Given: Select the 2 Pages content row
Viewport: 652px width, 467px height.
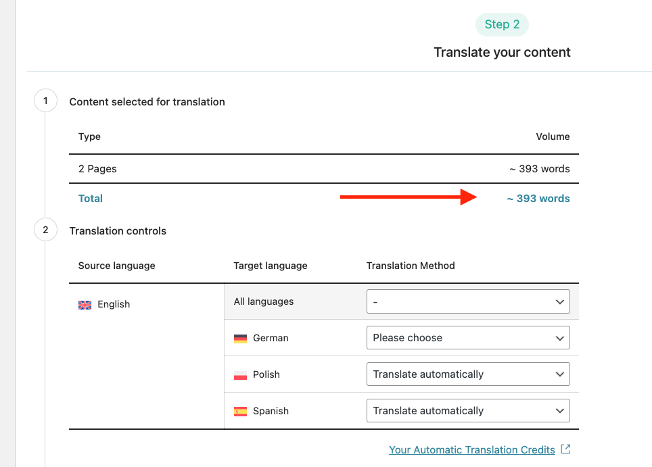Looking at the screenshot, I should click(97, 169).
